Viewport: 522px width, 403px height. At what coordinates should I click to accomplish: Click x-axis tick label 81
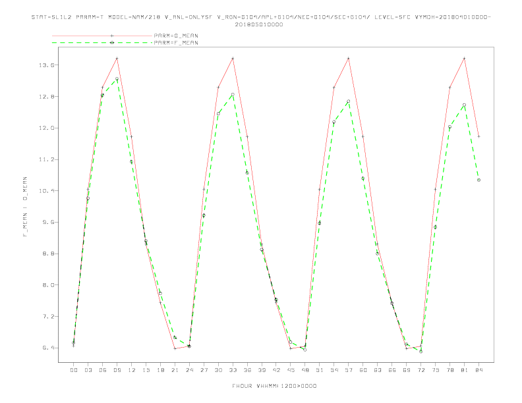click(x=465, y=370)
